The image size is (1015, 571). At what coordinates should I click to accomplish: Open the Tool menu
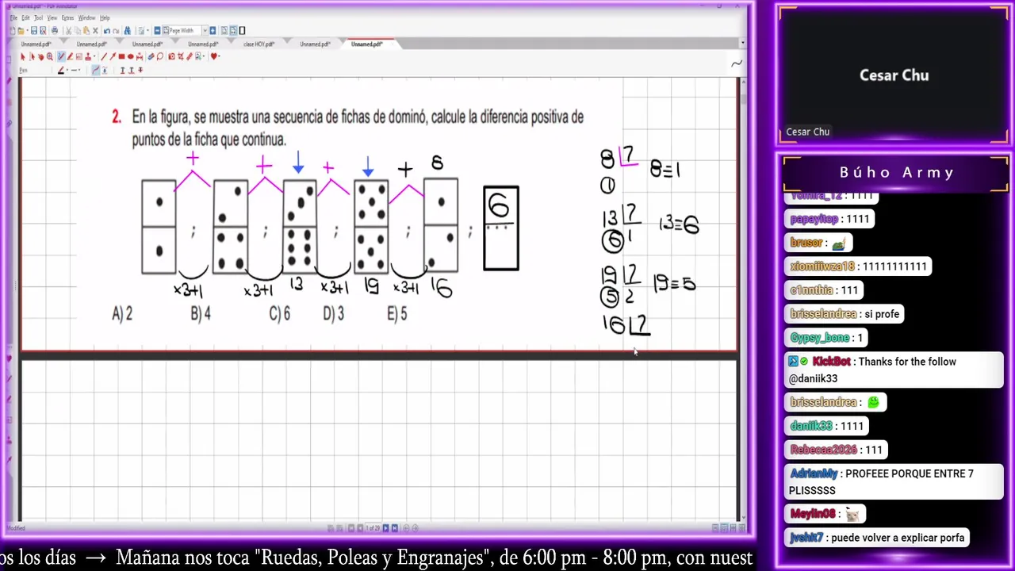point(38,17)
